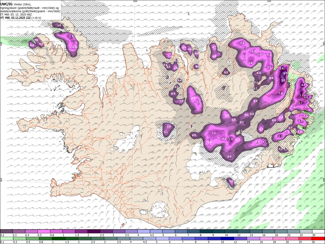Pick the light grey swatch labelled 25 in upper row
The height and width of the screenshot is (244, 325).
306,232
